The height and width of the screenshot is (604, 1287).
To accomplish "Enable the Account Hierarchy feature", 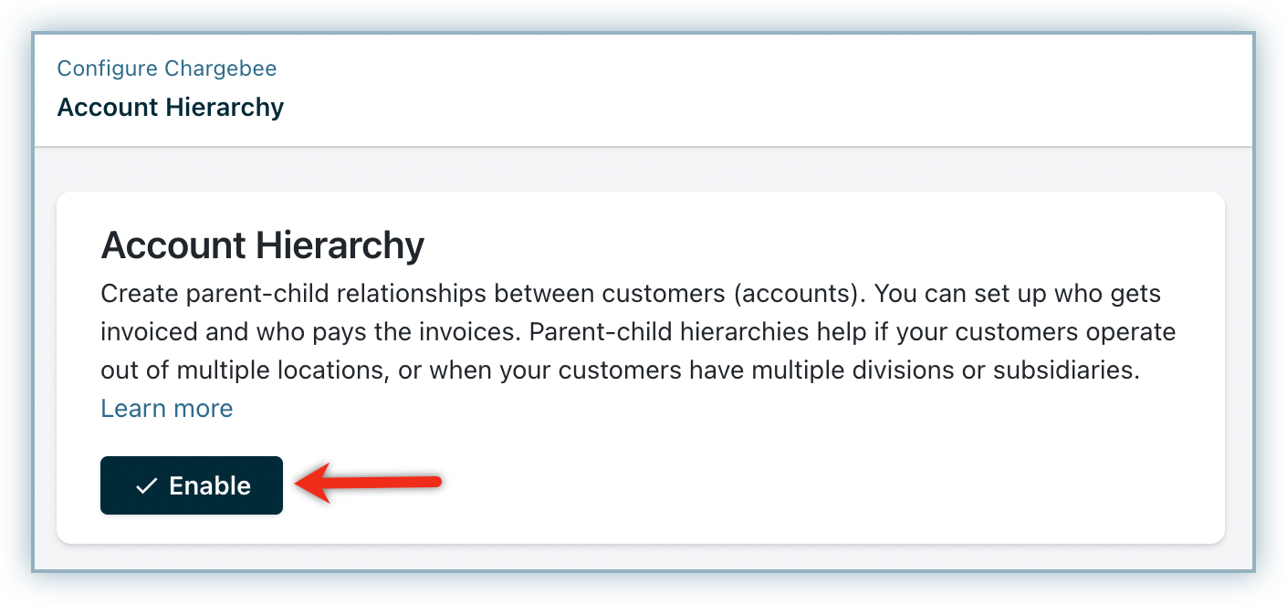I will [192, 485].
